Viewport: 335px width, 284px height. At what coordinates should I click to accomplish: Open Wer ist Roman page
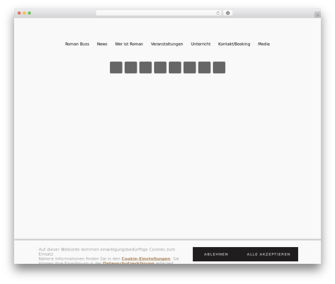tap(129, 44)
